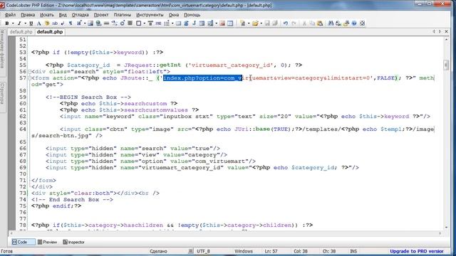Click the Upgrade to PRO version link
Screen dimensions: 456x256
click(x=417, y=251)
